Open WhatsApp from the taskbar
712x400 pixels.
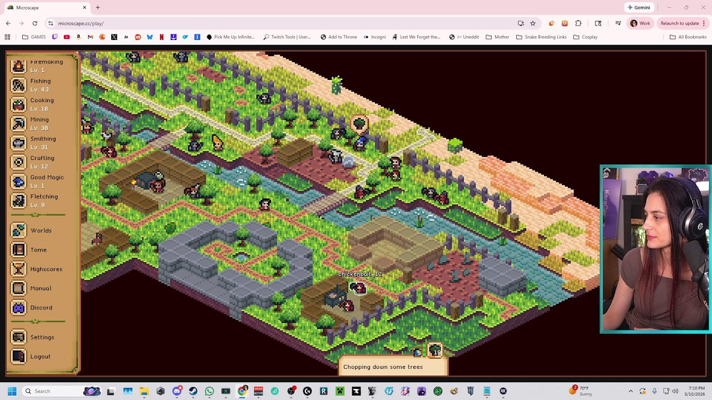click(x=209, y=391)
